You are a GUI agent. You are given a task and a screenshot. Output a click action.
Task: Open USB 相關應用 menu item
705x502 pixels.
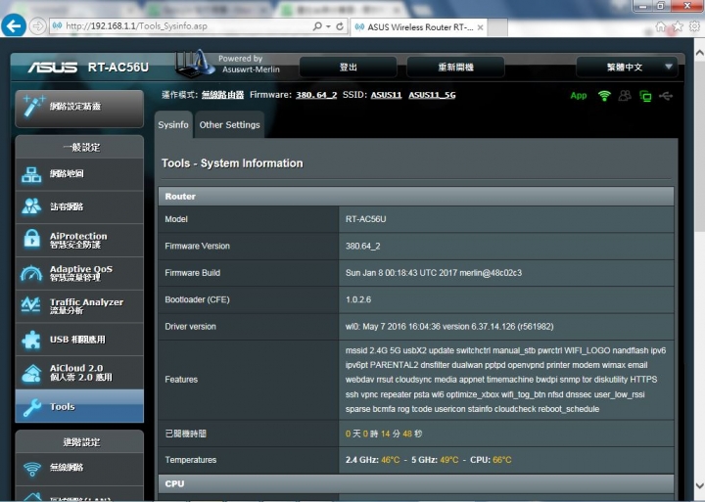[x=79, y=340]
